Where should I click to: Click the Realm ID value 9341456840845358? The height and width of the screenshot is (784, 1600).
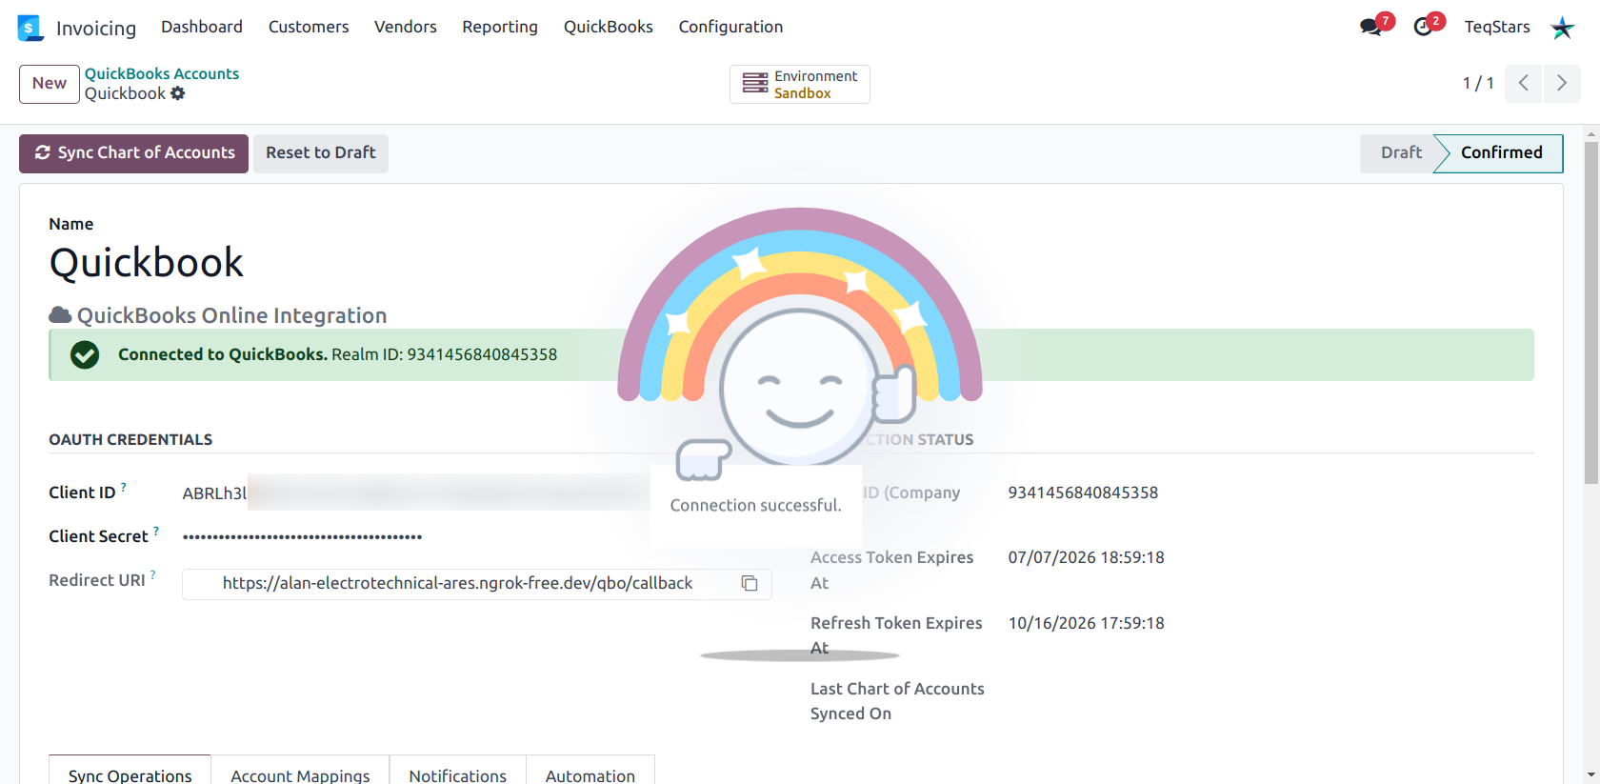click(x=1083, y=493)
